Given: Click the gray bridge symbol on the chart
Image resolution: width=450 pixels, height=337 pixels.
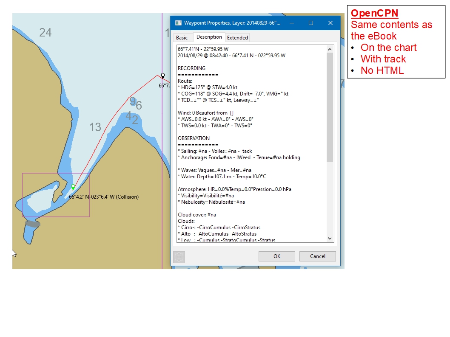Looking at the screenshot, I should (32, 224).
